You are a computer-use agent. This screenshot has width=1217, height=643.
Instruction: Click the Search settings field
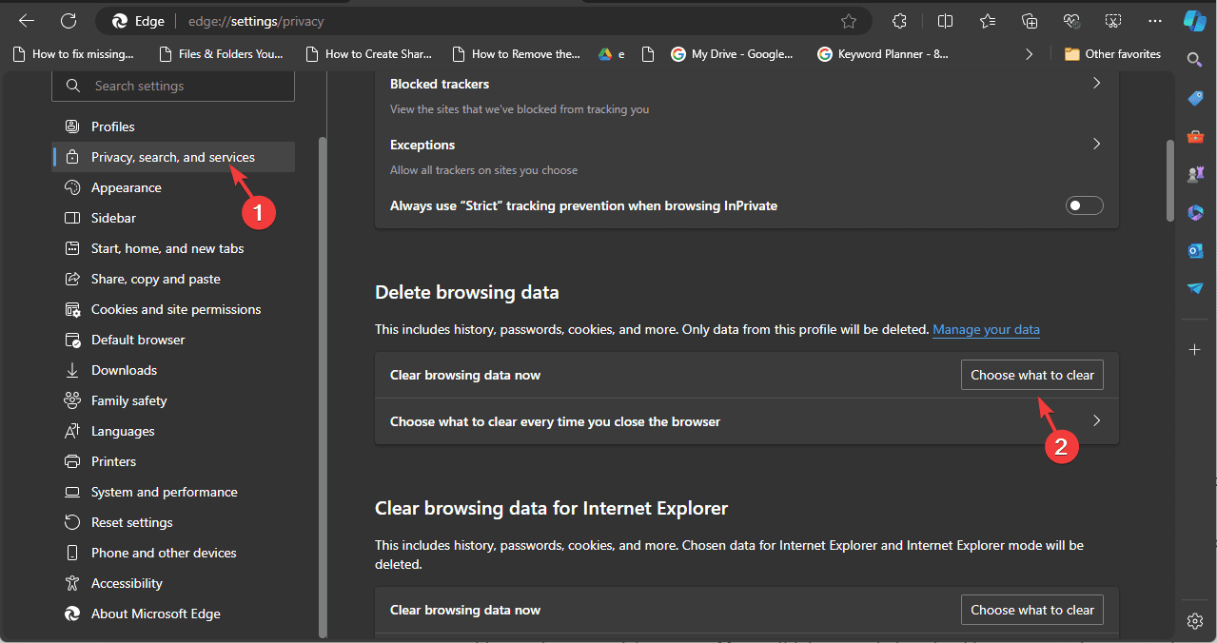[x=173, y=86]
